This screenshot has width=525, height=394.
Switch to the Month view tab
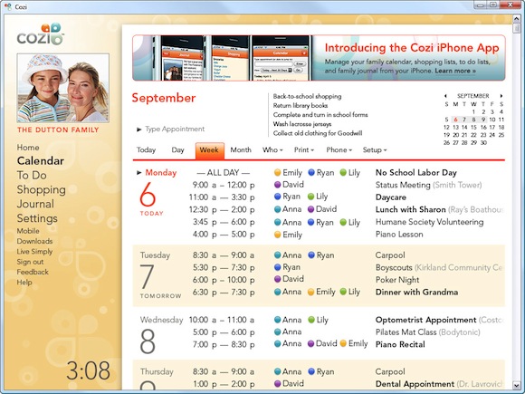(241, 150)
